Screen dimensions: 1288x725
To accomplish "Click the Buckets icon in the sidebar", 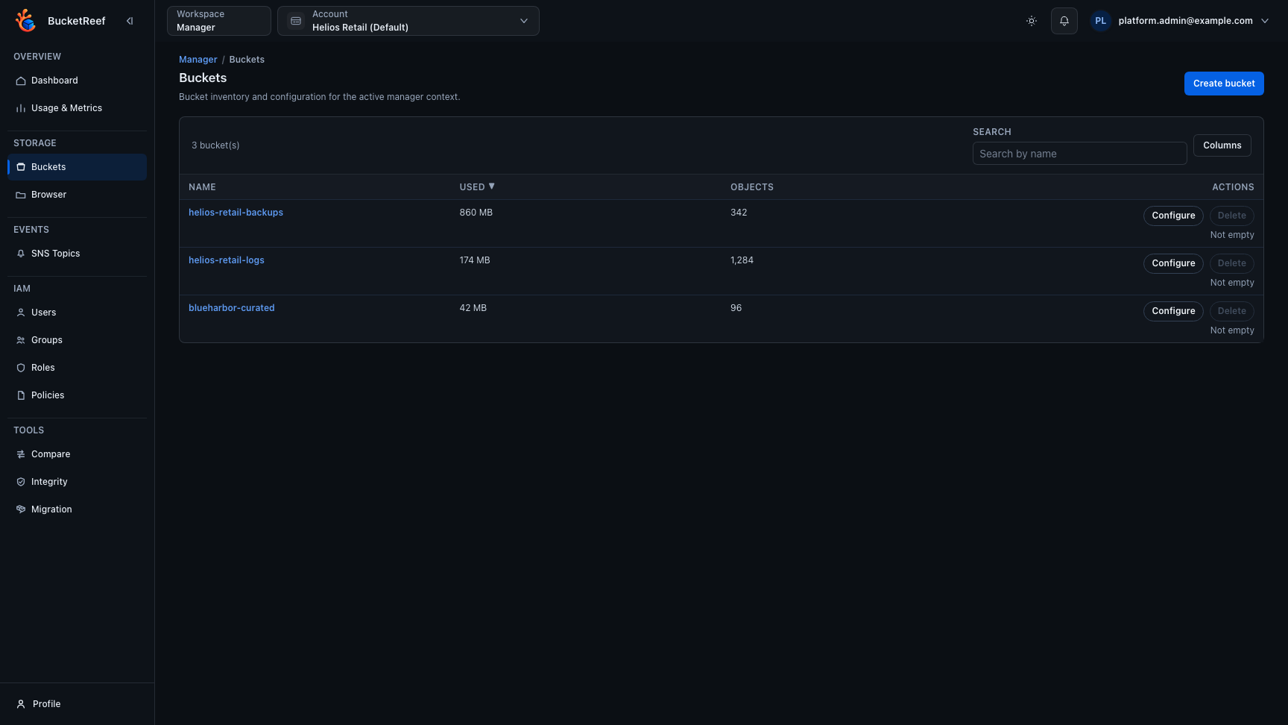I will (21, 167).
